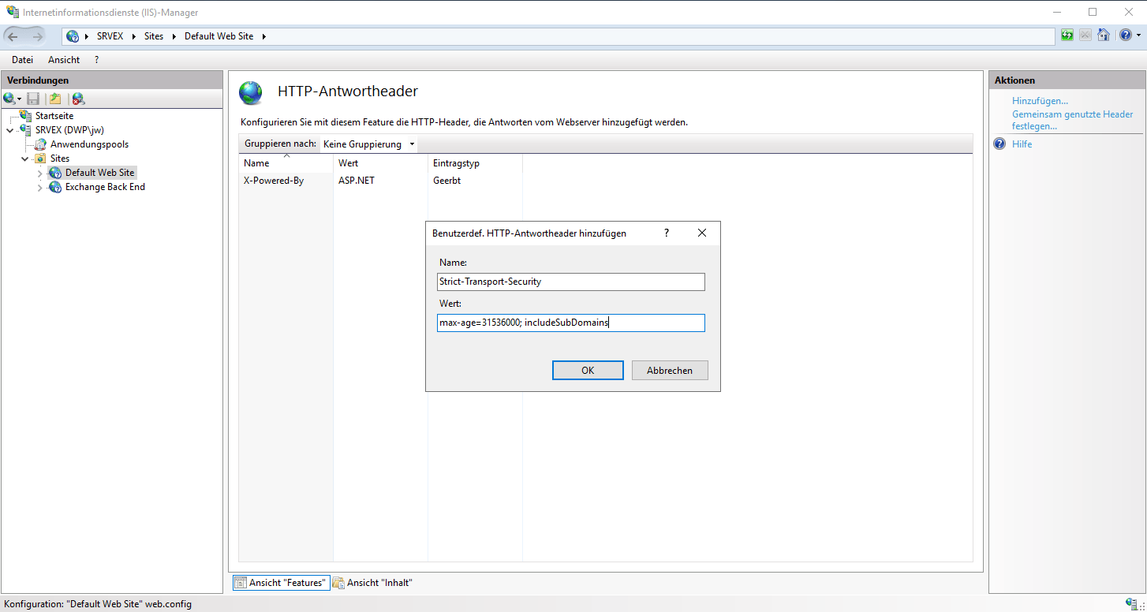Click the dialog's question mark help button
Viewport: 1147px width, 612px height.
(667, 233)
